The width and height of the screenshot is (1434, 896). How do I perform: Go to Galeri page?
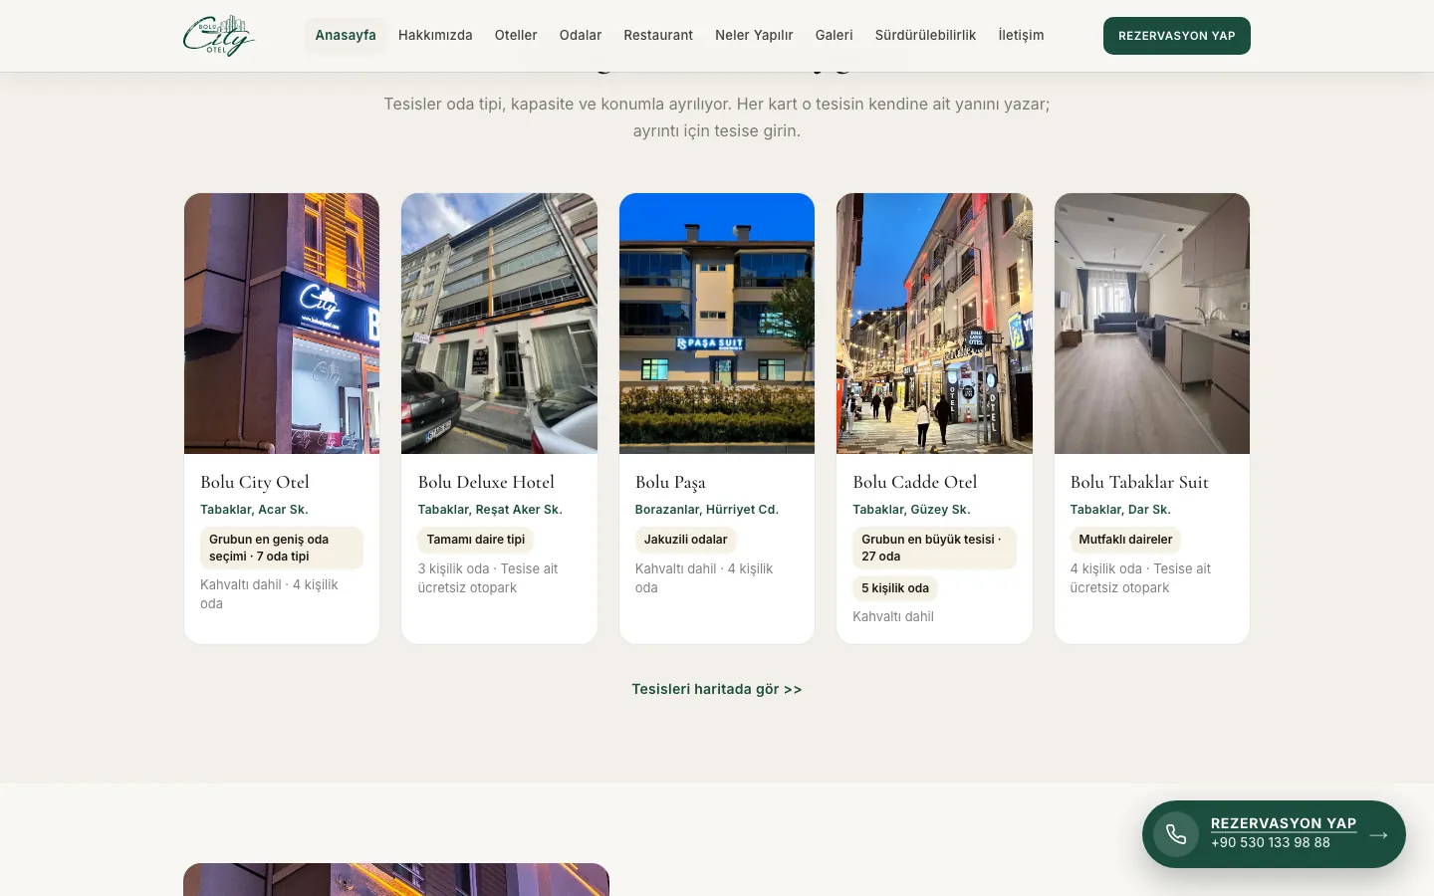(x=835, y=35)
